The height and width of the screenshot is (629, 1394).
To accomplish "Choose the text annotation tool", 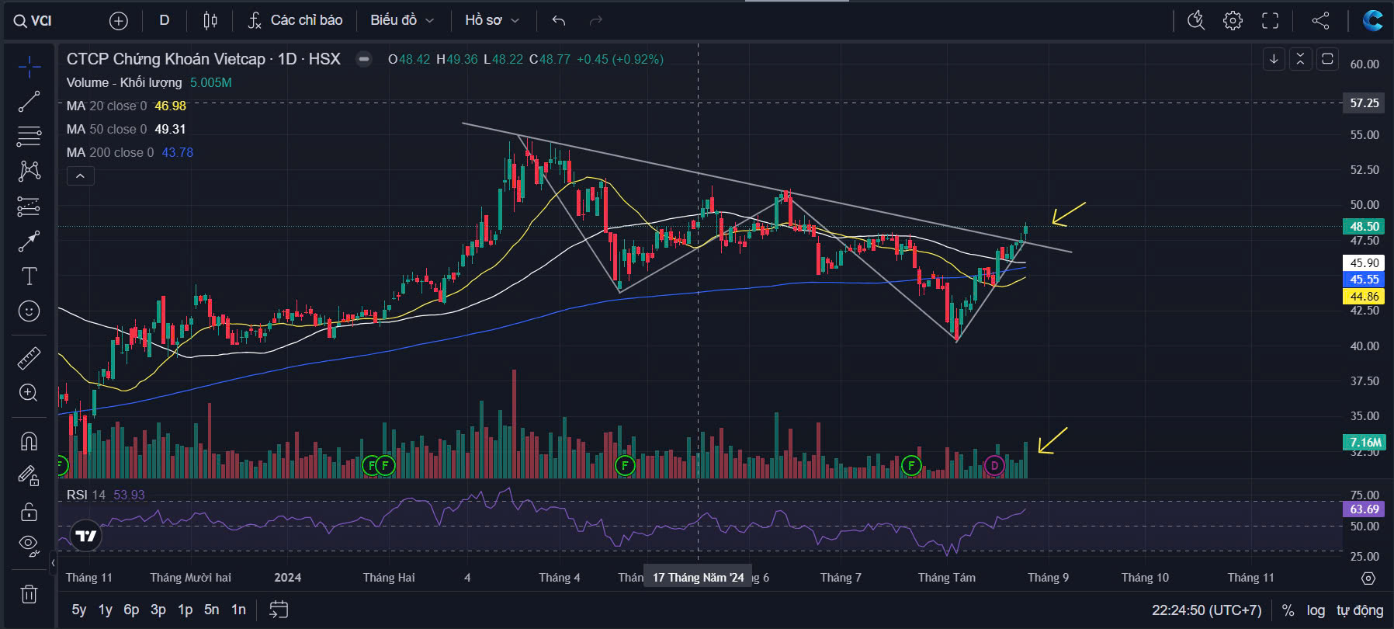I will tap(29, 276).
